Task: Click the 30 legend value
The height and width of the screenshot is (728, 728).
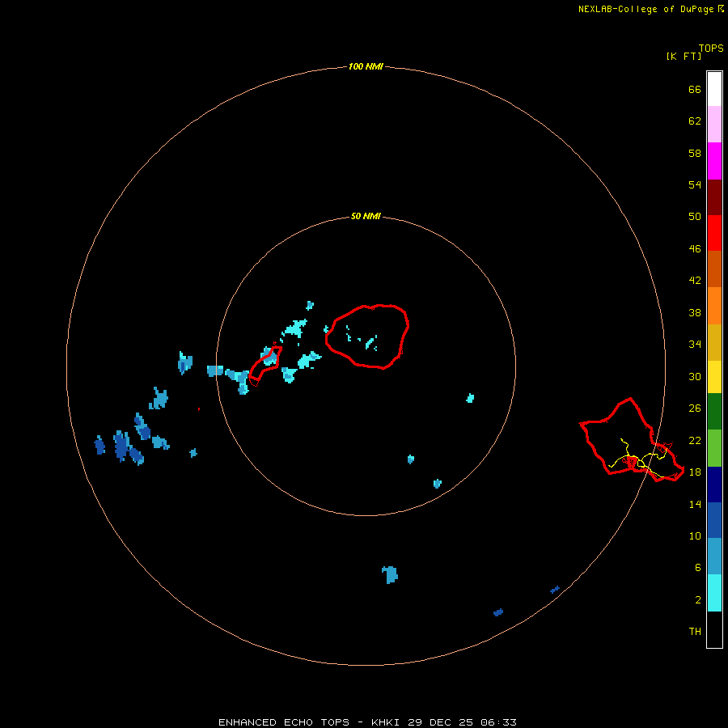Action: (695, 376)
